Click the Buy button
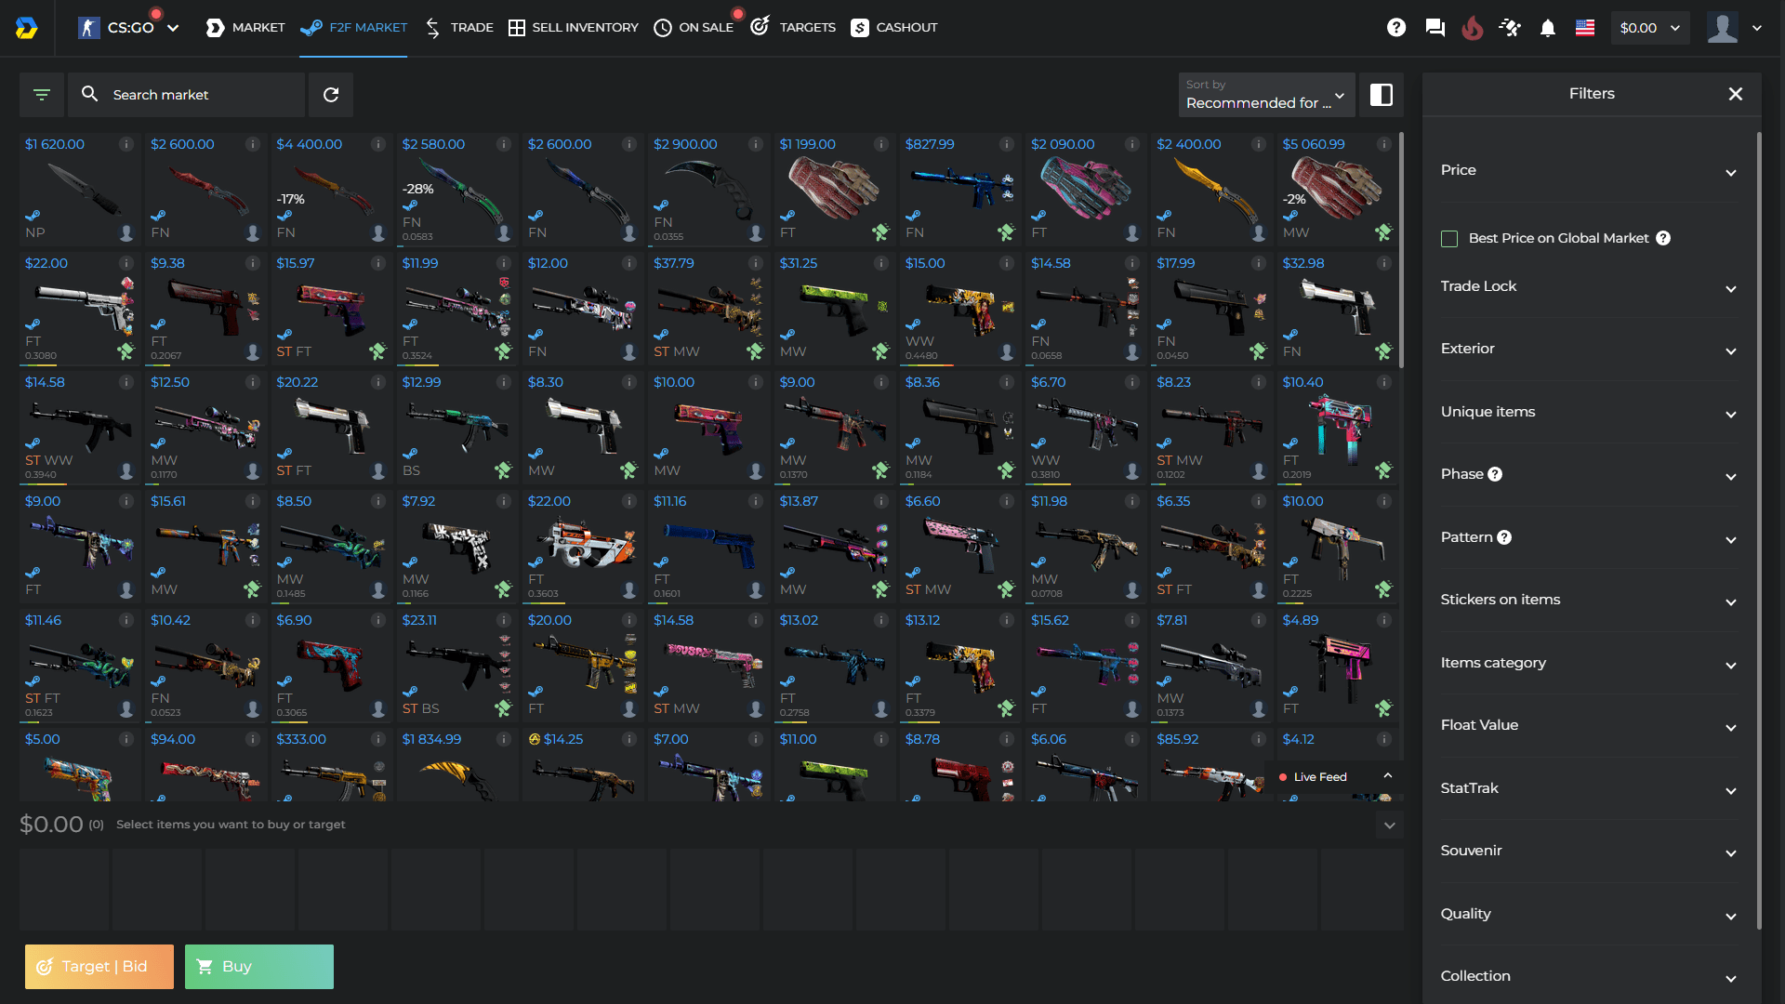1785x1004 pixels. 258,966
